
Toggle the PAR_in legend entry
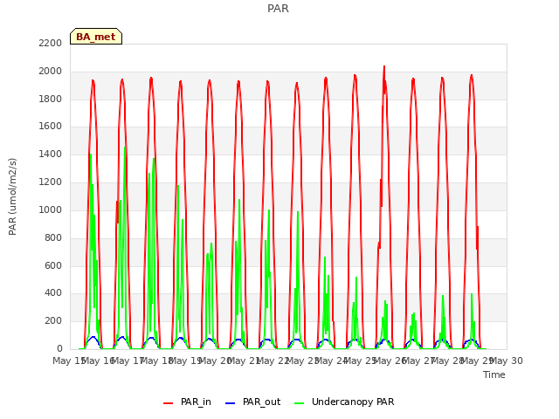pyautogui.click(x=188, y=402)
